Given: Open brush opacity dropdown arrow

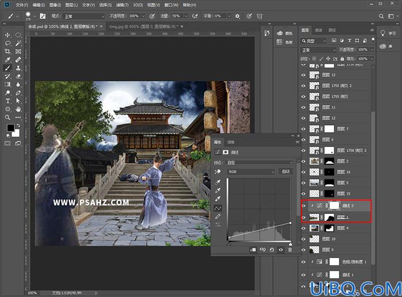Looking at the screenshot, I should 144,16.
